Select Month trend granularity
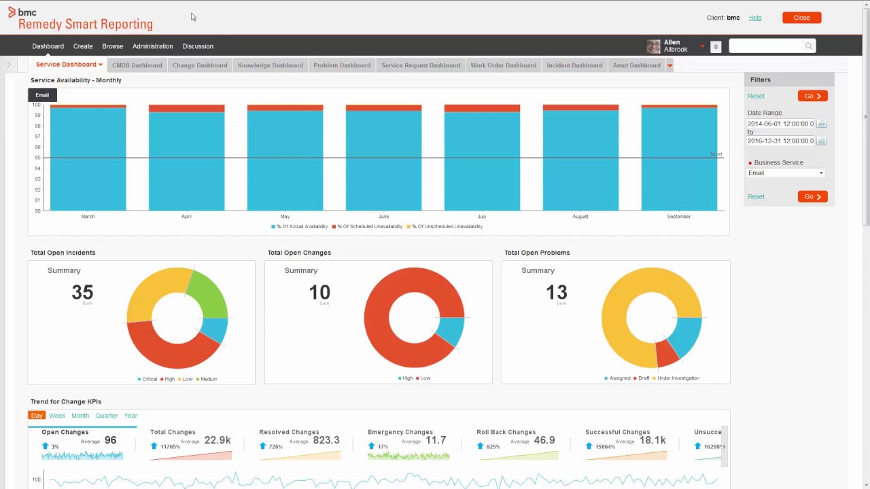 pyautogui.click(x=80, y=416)
